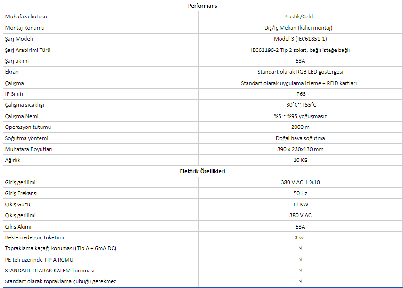Image resolution: width=403 pixels, height=288 pixels.
Task: Click the 2000 m operation altitude value
Action: pyautogui.click(x=300, y=127)
